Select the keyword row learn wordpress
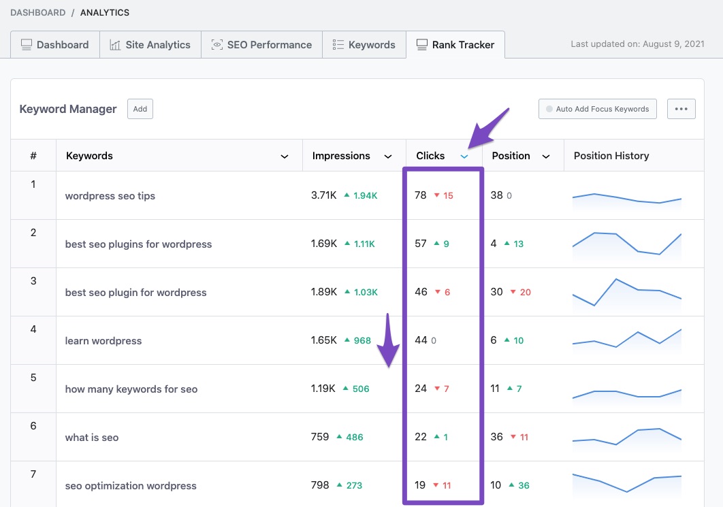This screenshot has width=723, height=507. (x=103, y=340)
